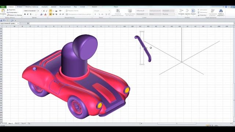This screenshot has width=235, height=132.
Task: Click the Найти и выделить binoculars icon
Action: 221,11
